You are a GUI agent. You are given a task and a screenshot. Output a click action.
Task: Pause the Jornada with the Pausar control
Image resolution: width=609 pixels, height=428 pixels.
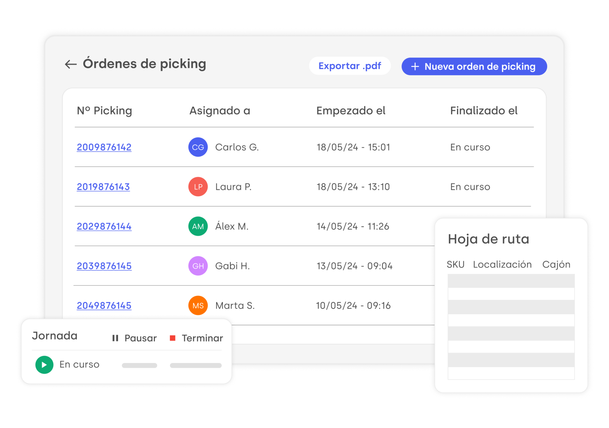pos(134,338)
